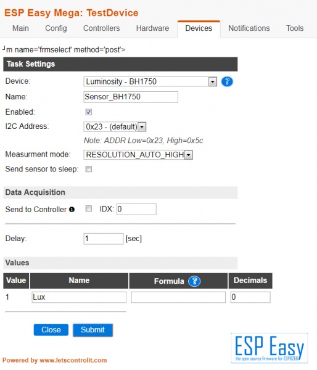Switch to the Hardware tab
Image resolution: width=317 pixels, height=370 pixels.
(152, 28)
